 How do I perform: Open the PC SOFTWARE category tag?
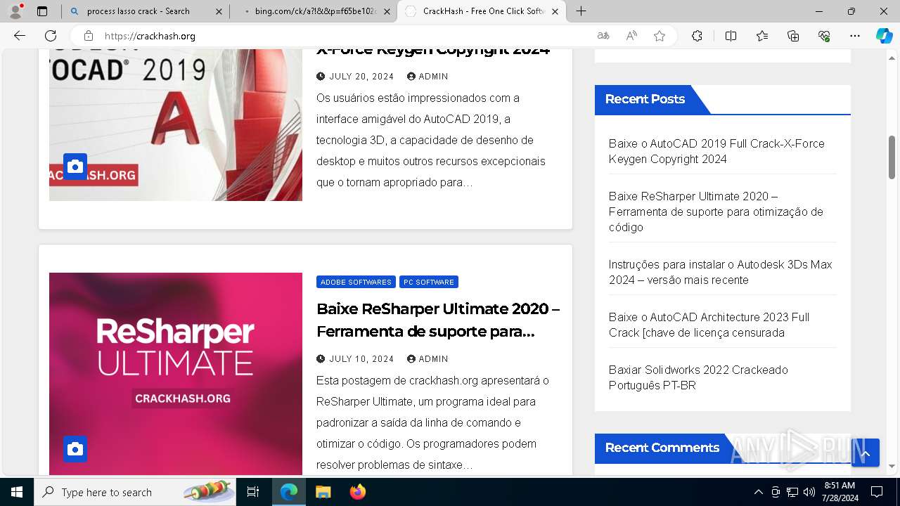coord(429,282)
